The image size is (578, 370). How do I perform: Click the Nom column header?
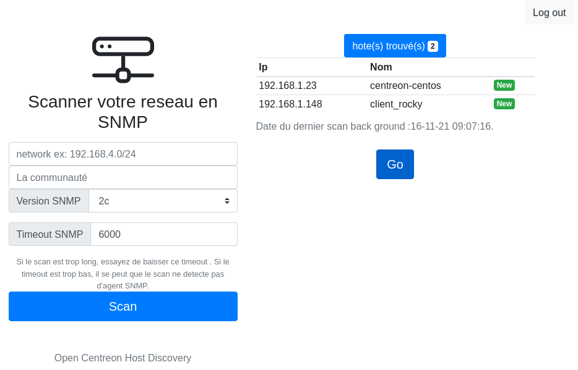[381, 67]
